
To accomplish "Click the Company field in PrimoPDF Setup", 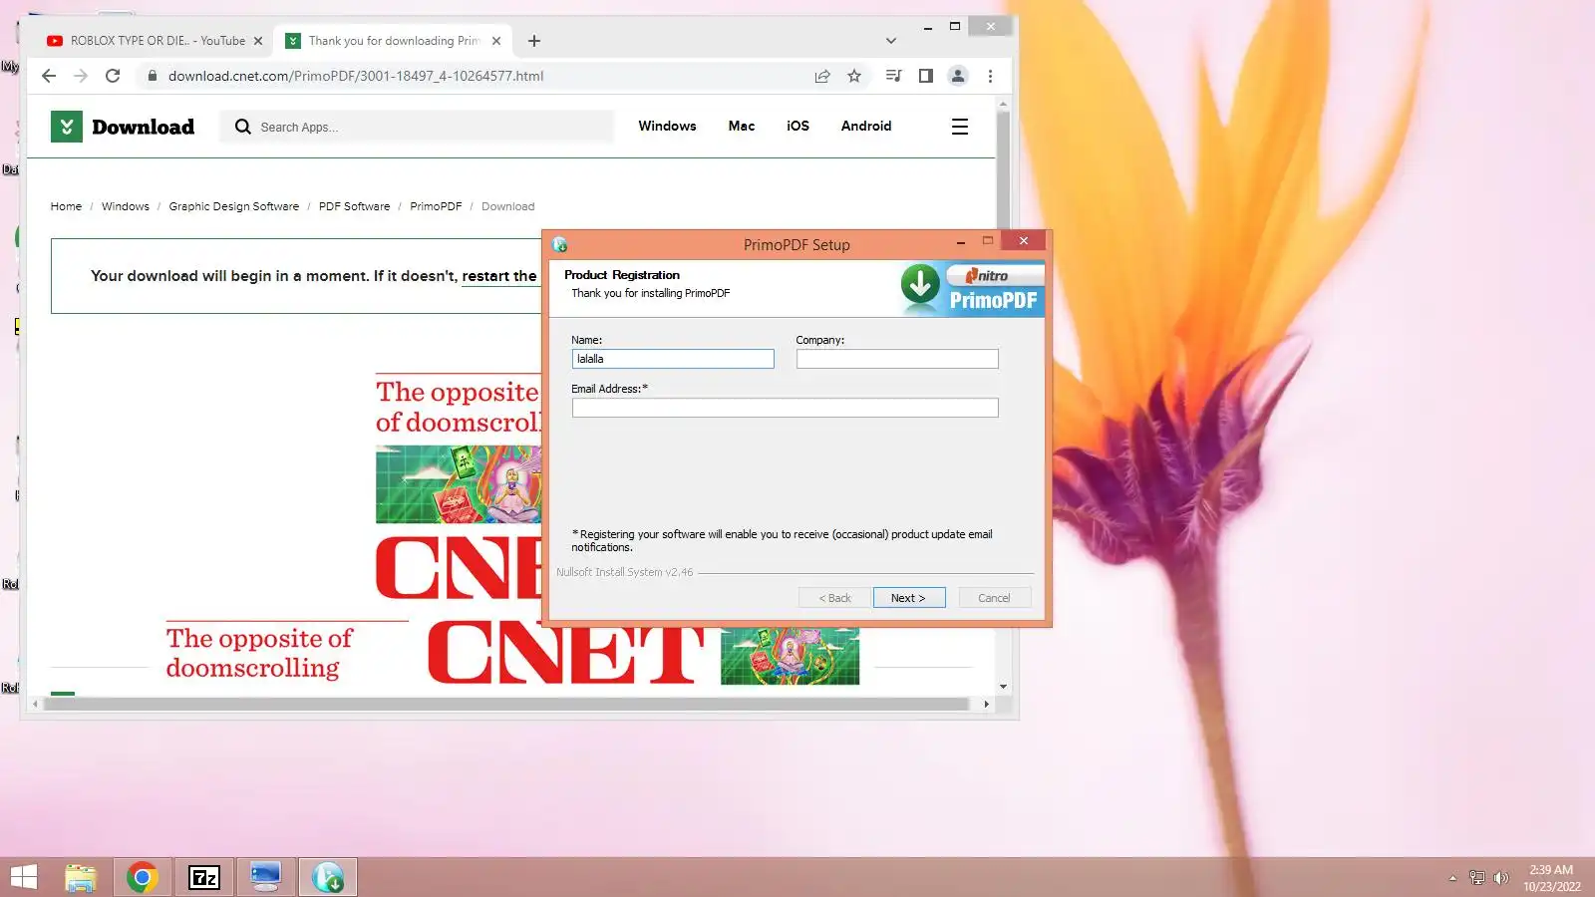I will (x=897, y=359).
